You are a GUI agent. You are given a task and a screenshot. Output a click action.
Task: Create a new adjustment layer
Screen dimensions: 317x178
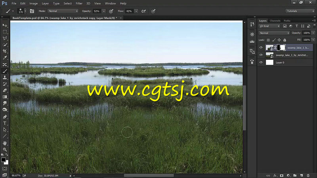pyautogui.click(x=288, y=176)
